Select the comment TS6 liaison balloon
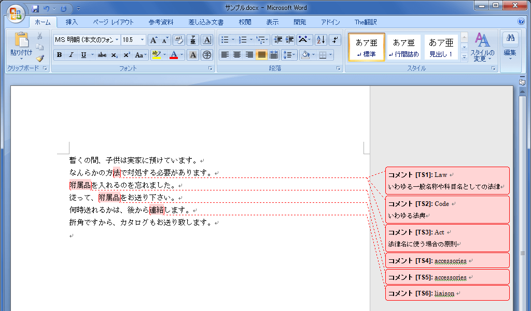The width and height of the screenshot is (531, 311). (x=447, y=293)
